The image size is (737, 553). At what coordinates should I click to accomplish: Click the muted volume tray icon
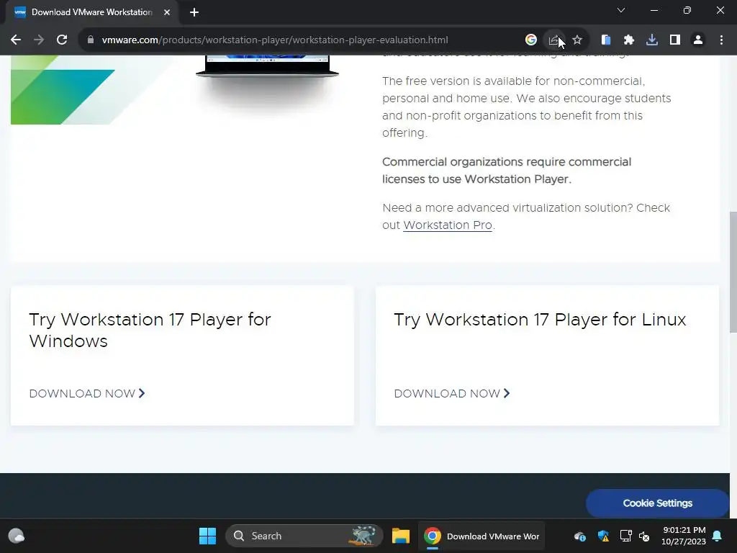click(644, 536)
